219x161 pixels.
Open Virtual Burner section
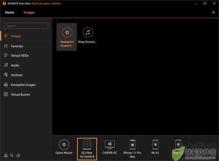(26, 95)
